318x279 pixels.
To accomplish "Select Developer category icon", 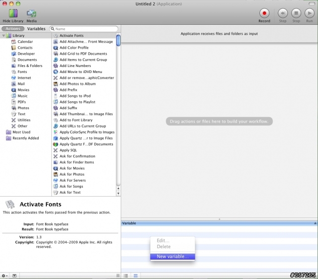I will [x=13, y=54].
